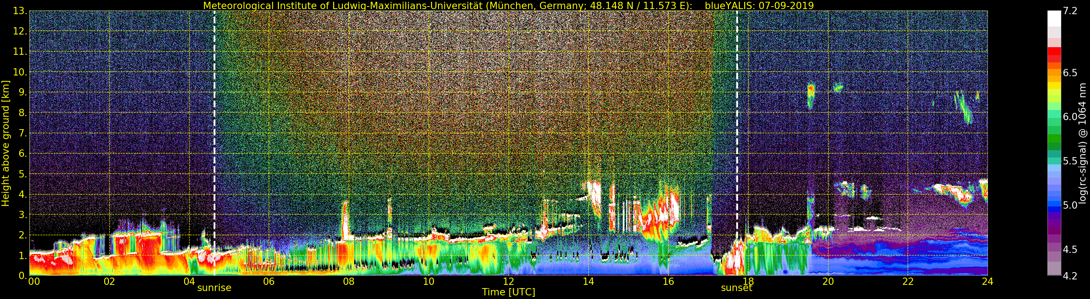
Task: Select the 0 km height axis tick label
Action: pyautogui.click(x=23, y=275)
